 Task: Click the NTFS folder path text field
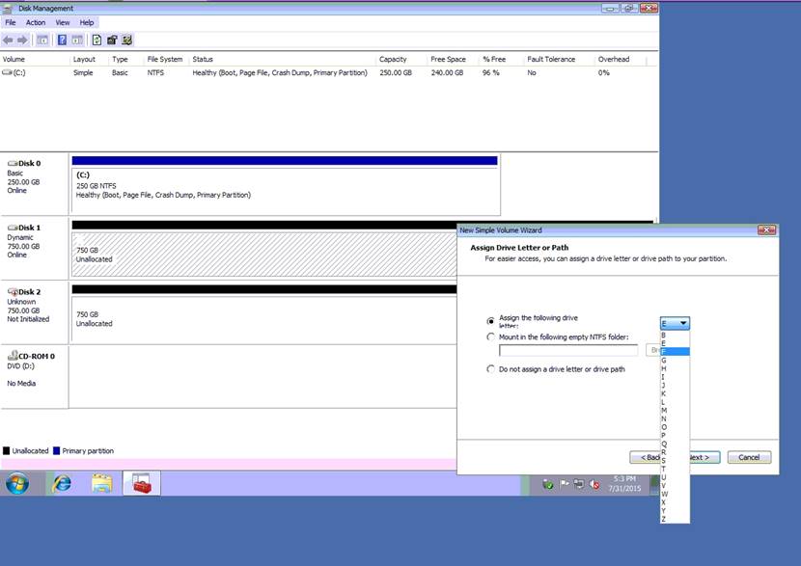click(x=567, y=350)
